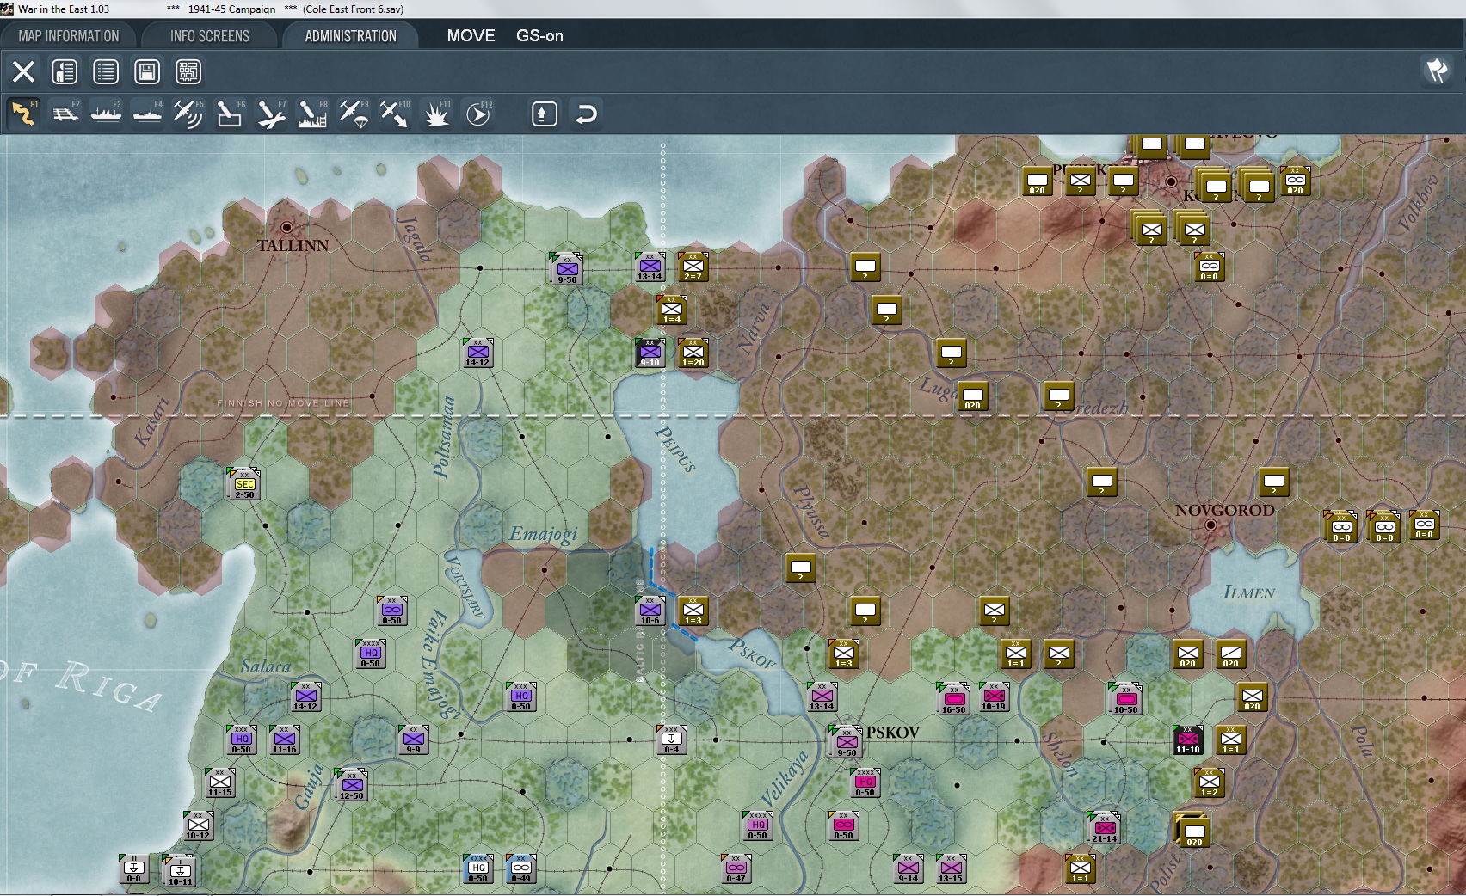The image size is (1466, 896).
Task: Click the boxed up-arrow icon in the mode toolbar
Action: click(545, 114)
